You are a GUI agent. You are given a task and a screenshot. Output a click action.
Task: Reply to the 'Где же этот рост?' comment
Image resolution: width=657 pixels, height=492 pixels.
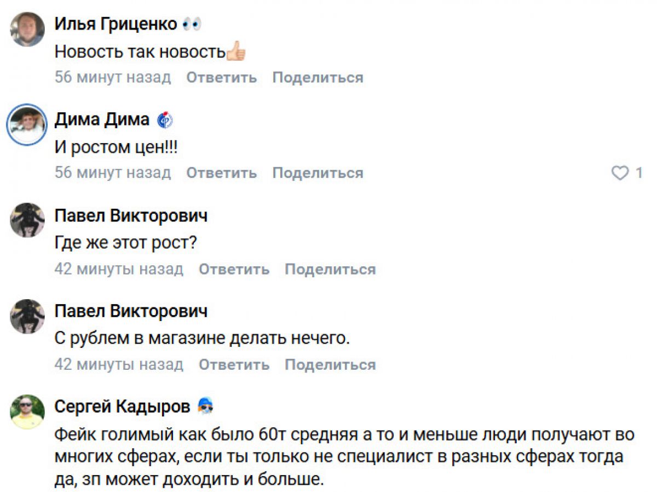[x=234, y=270]
